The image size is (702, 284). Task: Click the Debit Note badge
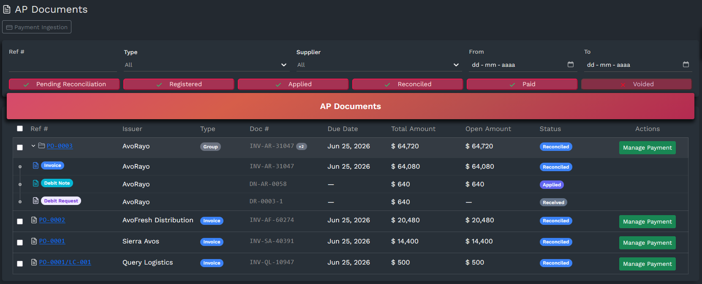[57, 183]
